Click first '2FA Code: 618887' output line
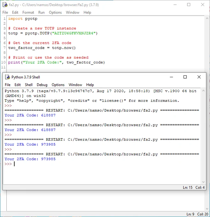 coord(30,115)
